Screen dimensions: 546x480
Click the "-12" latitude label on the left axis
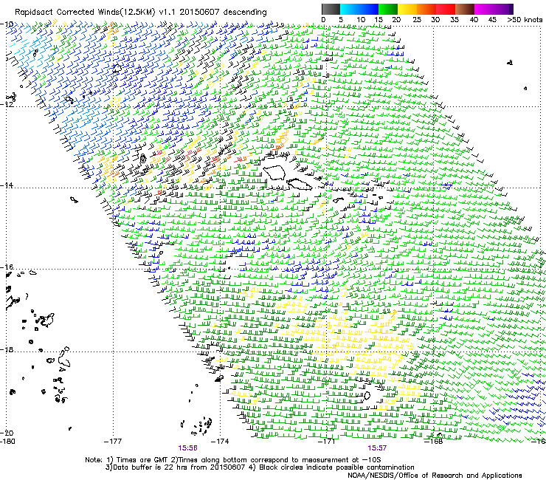[7, 104]
